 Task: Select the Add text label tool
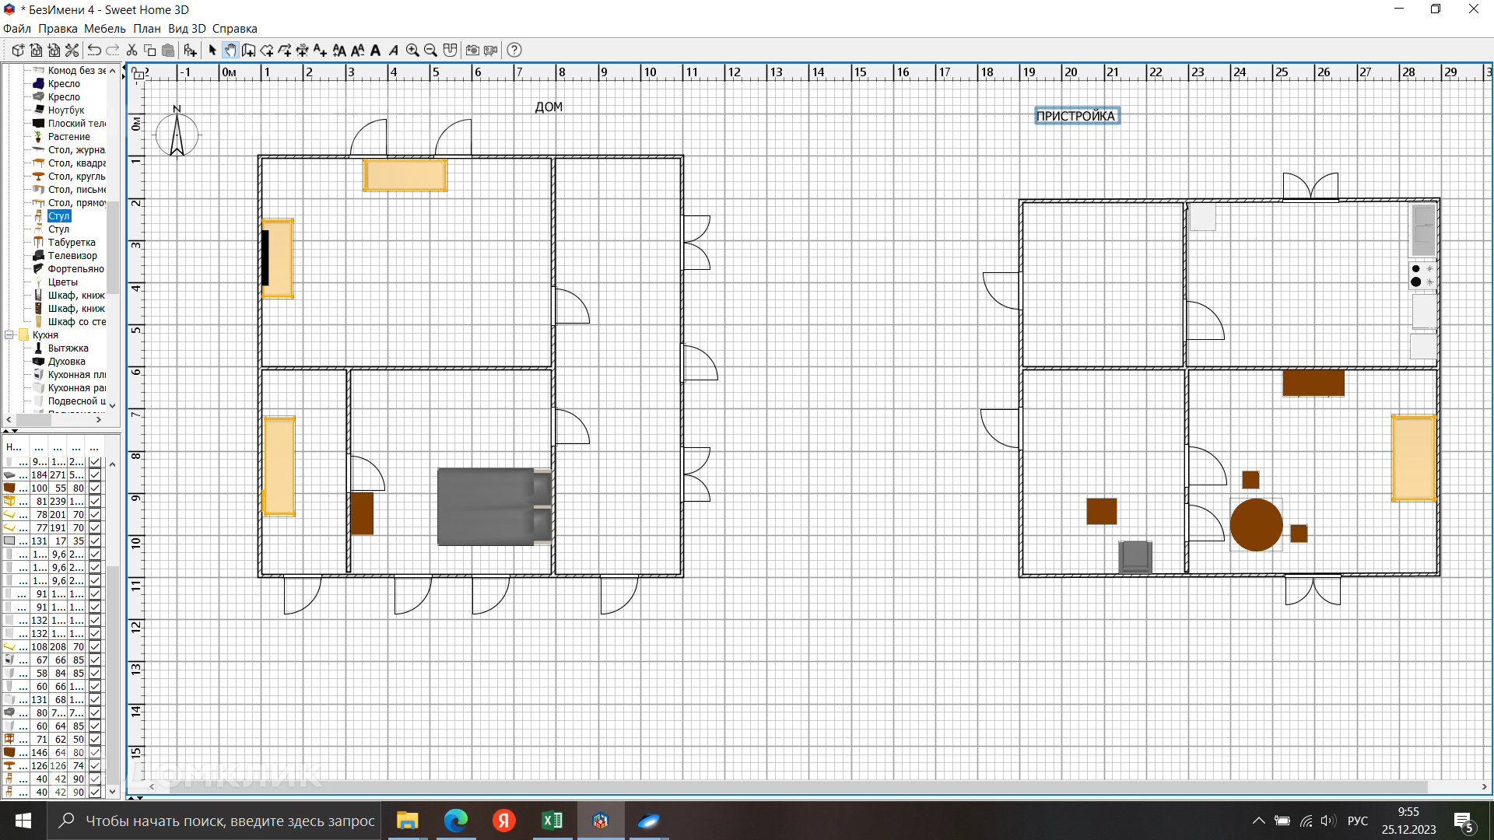pos(320,51)
